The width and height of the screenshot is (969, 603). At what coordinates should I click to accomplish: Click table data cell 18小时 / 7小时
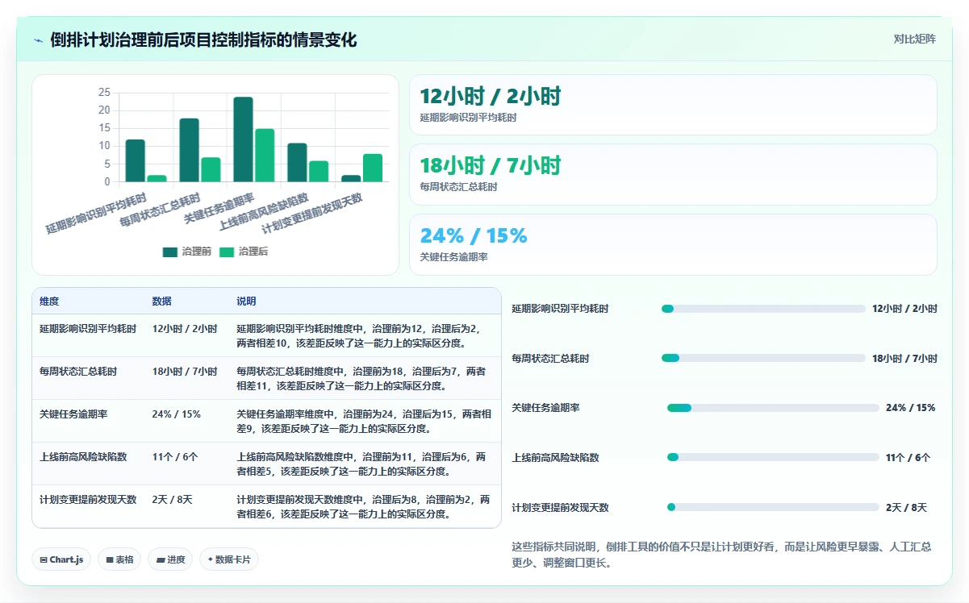point(185,372)
